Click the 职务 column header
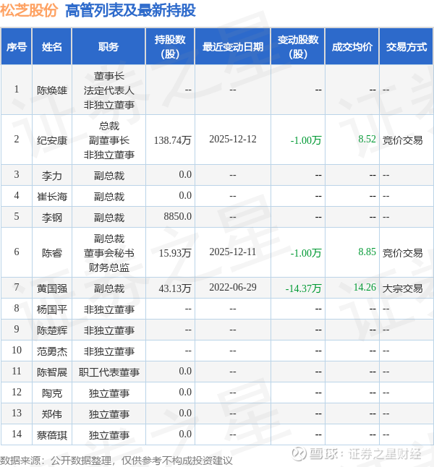 tap(109, 46)
